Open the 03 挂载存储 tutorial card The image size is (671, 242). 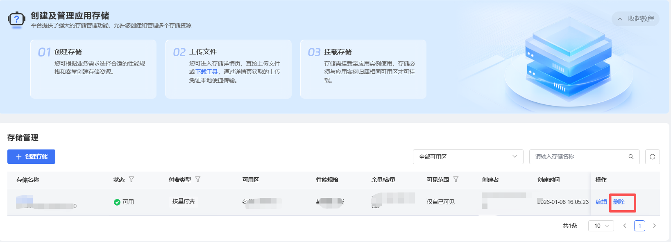tap(363, 69)
